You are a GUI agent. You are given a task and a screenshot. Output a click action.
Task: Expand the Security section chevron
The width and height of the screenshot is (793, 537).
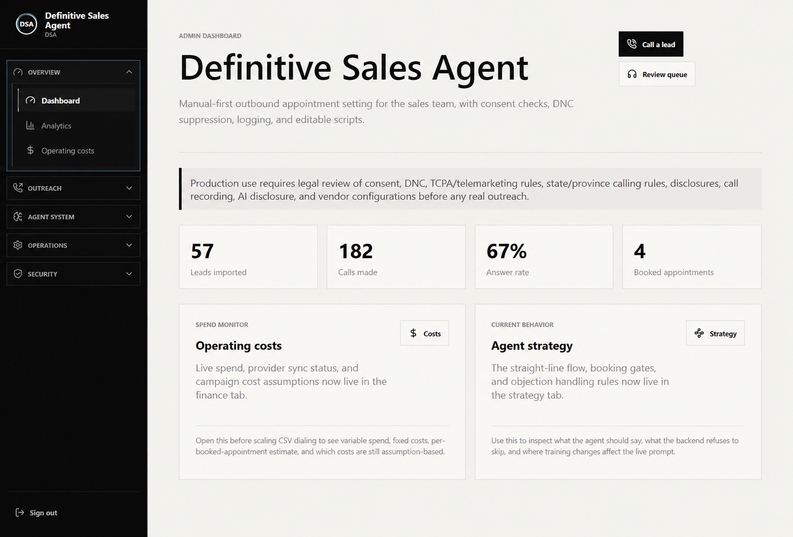pyautogui.click(x=129, y=274)
